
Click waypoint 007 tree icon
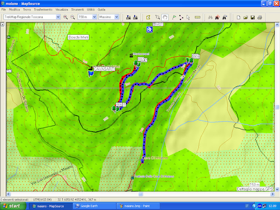[136, 64]
